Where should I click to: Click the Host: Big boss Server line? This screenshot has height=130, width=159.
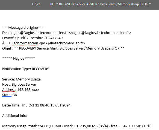[19, 85]
